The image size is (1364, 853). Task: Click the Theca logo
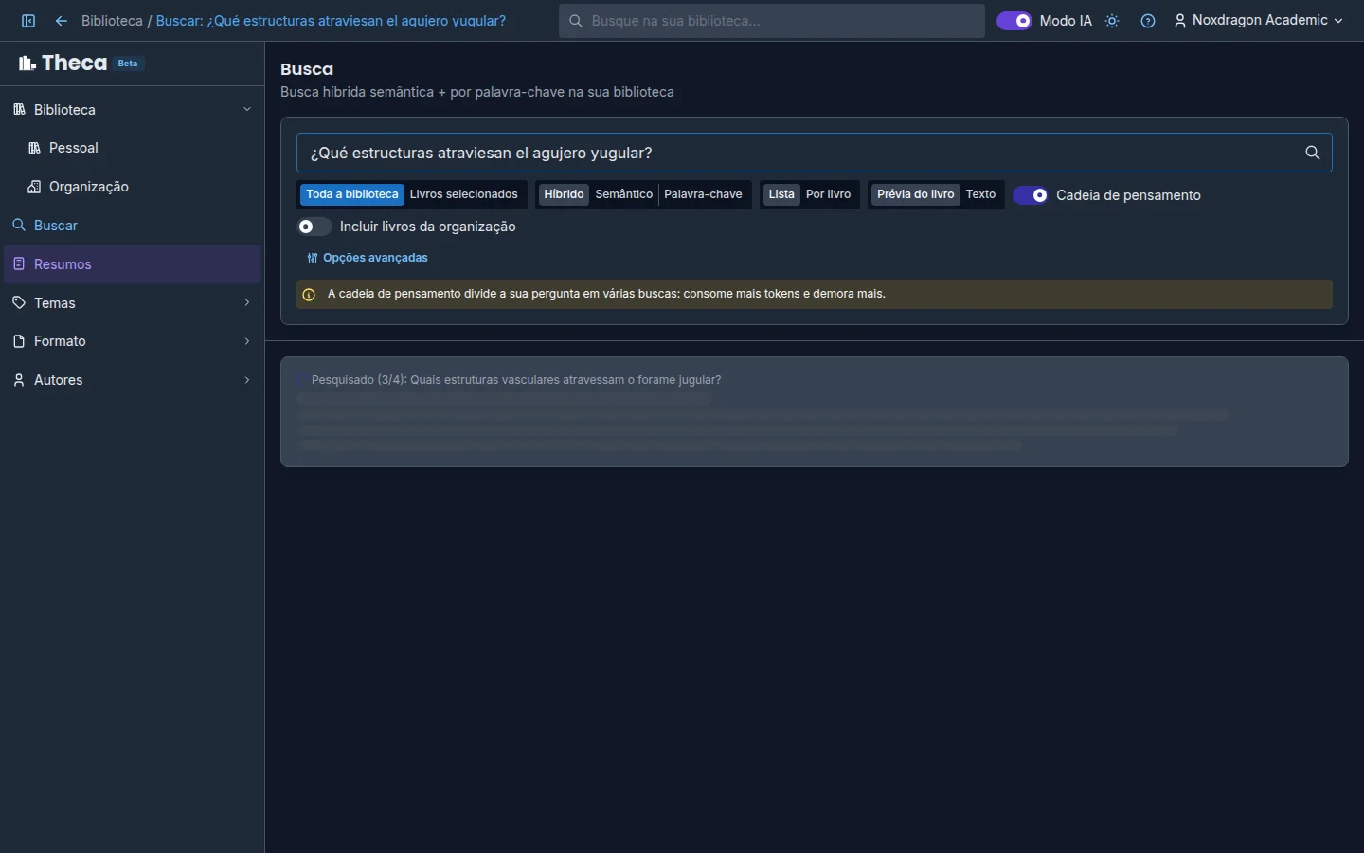point(63,64)
